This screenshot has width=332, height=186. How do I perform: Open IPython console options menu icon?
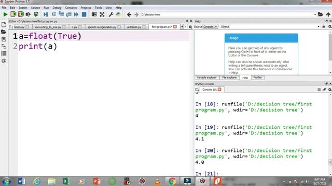point(330,89)
